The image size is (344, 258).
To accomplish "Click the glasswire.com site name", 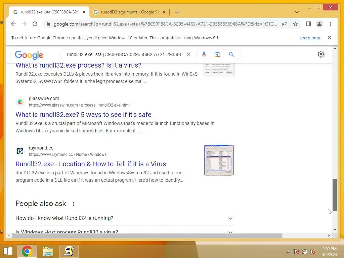I will coord(44,98).
